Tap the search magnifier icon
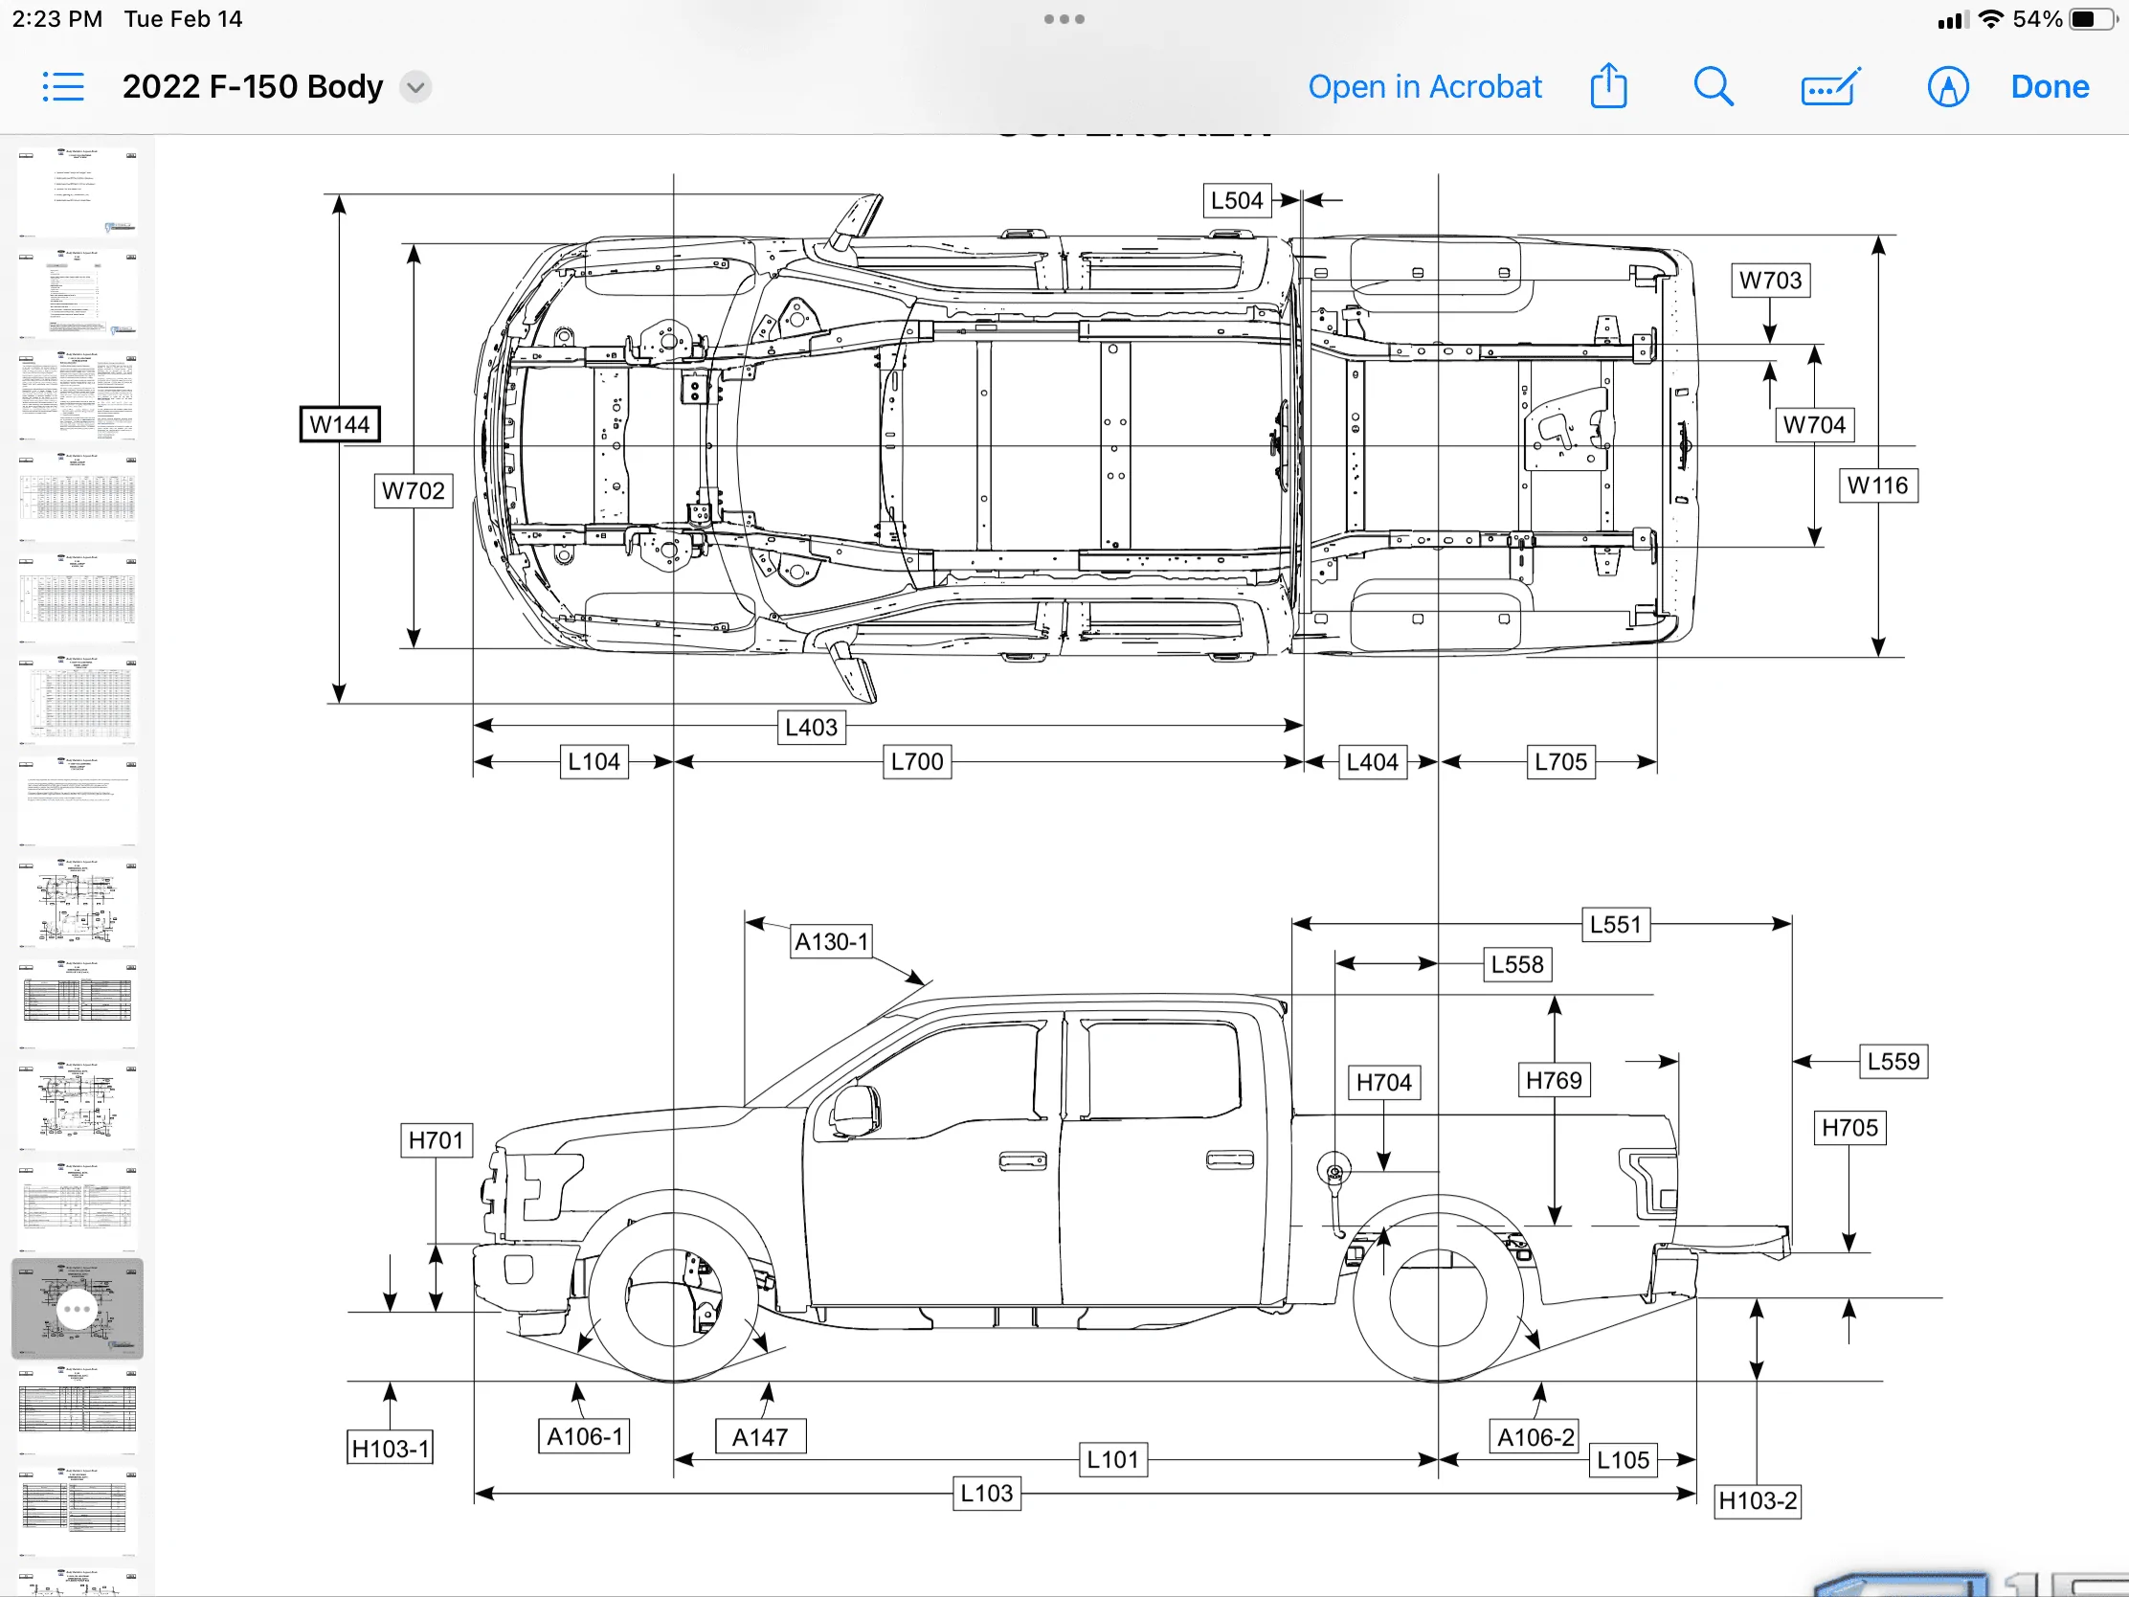The height and width of the screenshot is (1597, 2129). click(x=1714, y=86)
